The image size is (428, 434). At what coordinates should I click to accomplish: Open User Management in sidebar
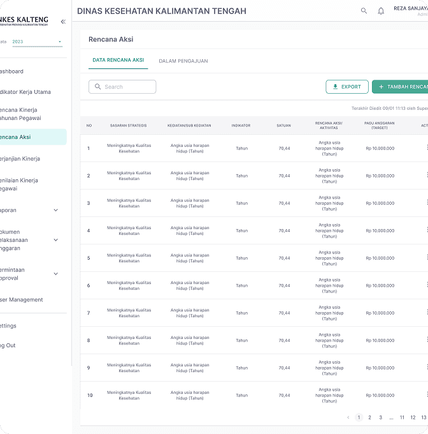(21, 300)
